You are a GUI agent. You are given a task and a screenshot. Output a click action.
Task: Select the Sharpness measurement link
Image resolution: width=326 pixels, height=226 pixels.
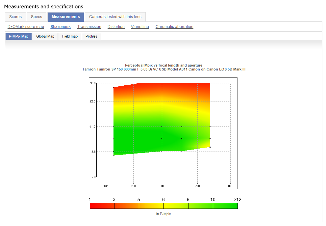(61, 27)
